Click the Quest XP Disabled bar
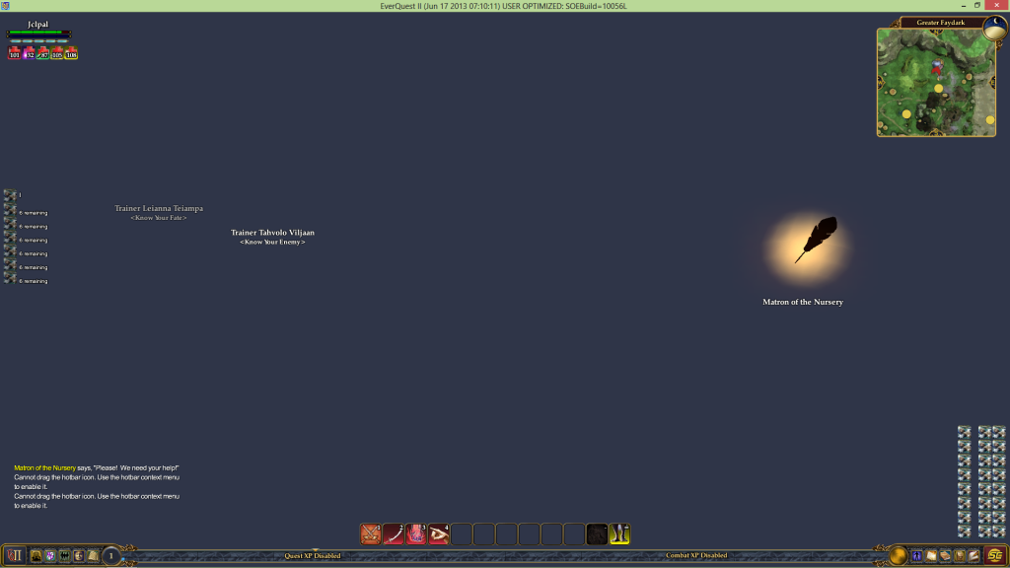This screenshot has width=1010, height=568. 313,556
